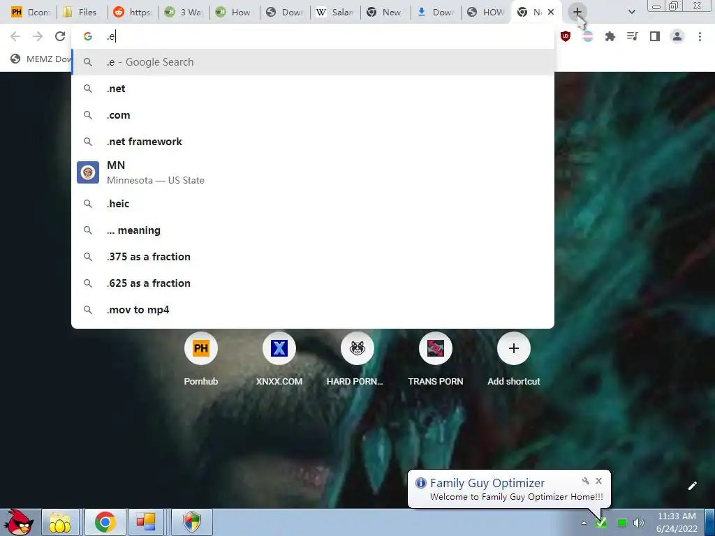715x536 pixels.
Task: Switch to the '3 Way' tab
Action: (184, 13)
